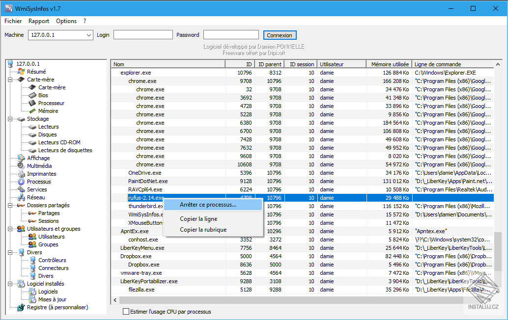Click the Services icon
Image resolution: width=508 pixels, height=320 pixels.
[x=21, y=189]
